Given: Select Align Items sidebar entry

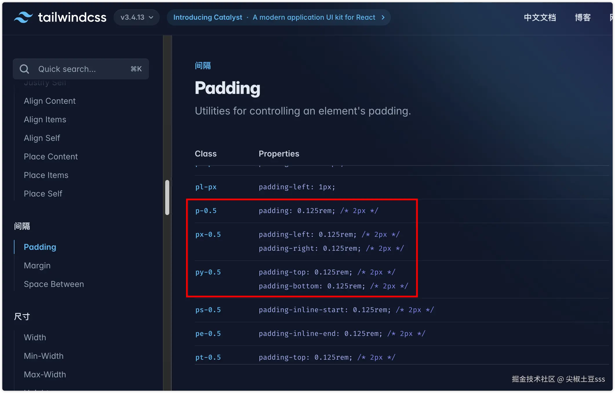Looking at the screenshot, I should tap(45, 119).
